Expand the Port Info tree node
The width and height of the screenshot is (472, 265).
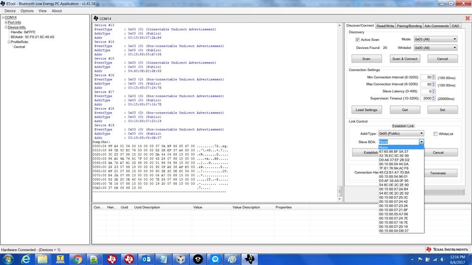point(6,22)
